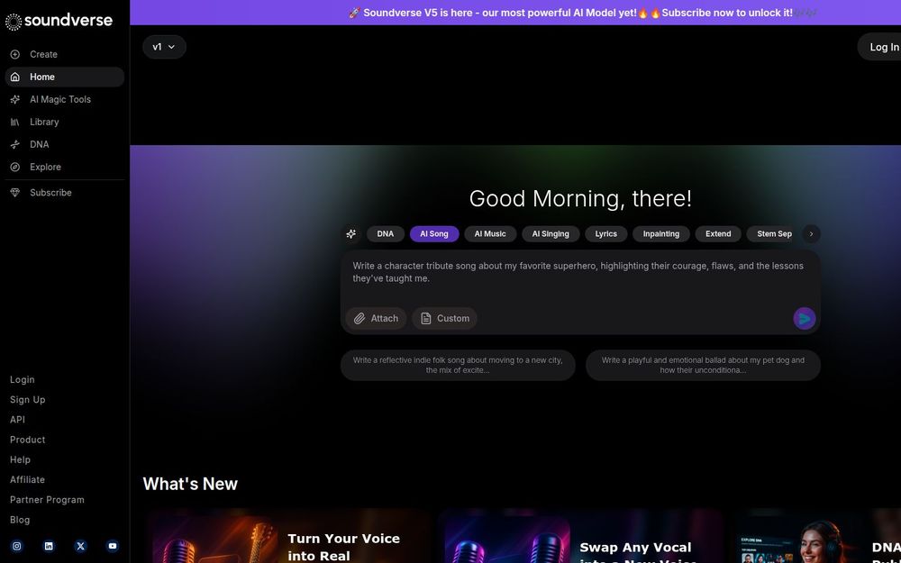Click the Subscribe diamond icon
The height and width of the screenshot is (563, 901).
pyautogui.click(x=15, y=193)
